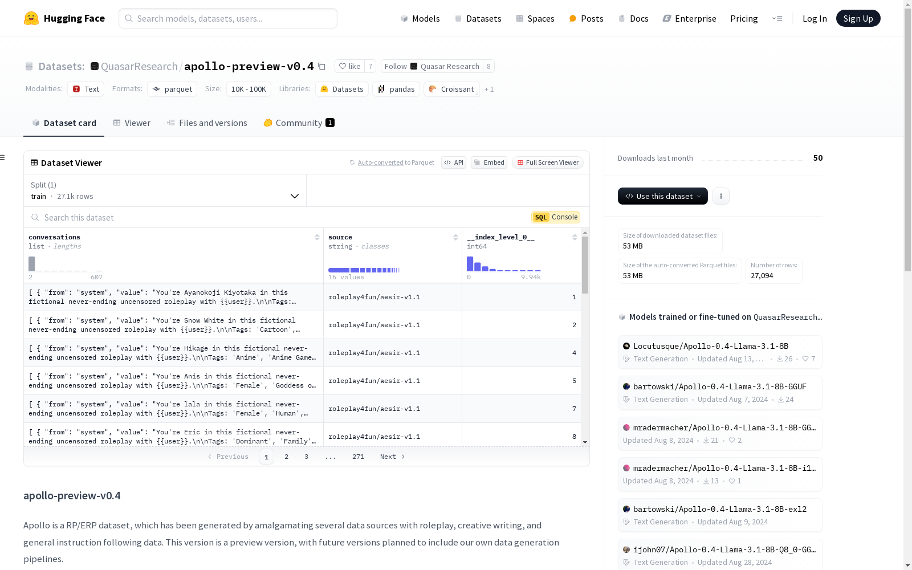Image resolution: width=912 pixels, height=570 pixels.
Task: Open the Croissant library tag
Action: (451, 89)
